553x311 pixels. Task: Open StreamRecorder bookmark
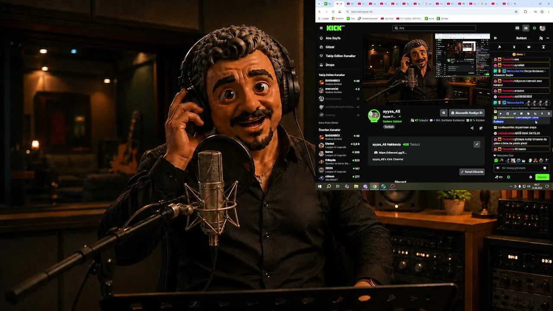368,19
